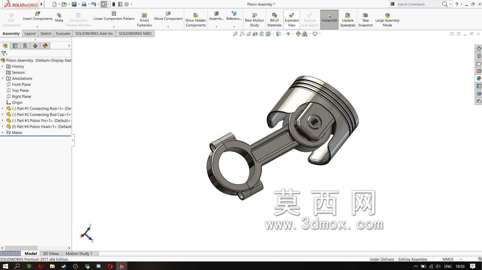Expand Part #4 Piston Head node
The width and height of the screenshot is (482, 270).
pyautogui.click(x=3, y=127)
